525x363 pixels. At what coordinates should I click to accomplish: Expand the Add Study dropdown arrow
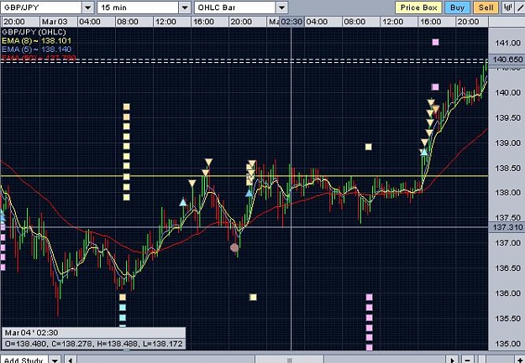(55, 360)
